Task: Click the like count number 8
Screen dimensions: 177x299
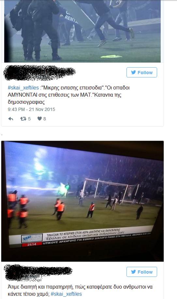Action: [x=45, y=119]
